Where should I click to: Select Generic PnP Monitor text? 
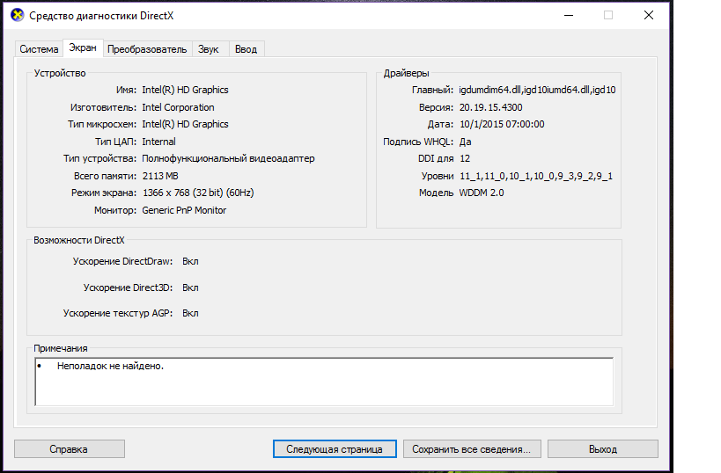pyautogui.click(x=184, y=210)
